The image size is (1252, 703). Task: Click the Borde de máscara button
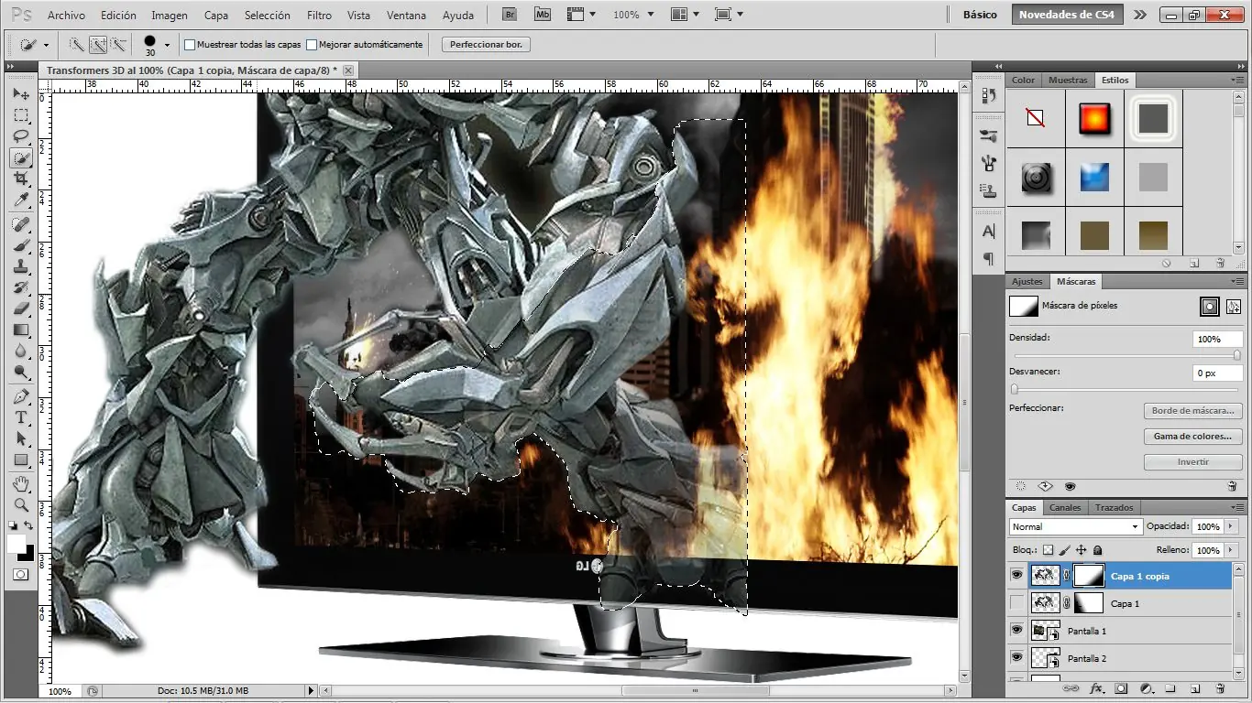tap(1193, 411)
